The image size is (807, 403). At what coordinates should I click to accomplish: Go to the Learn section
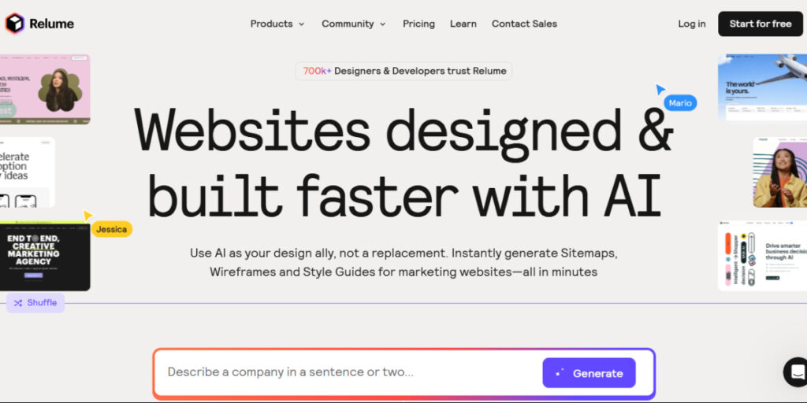[x=463, y=24]
